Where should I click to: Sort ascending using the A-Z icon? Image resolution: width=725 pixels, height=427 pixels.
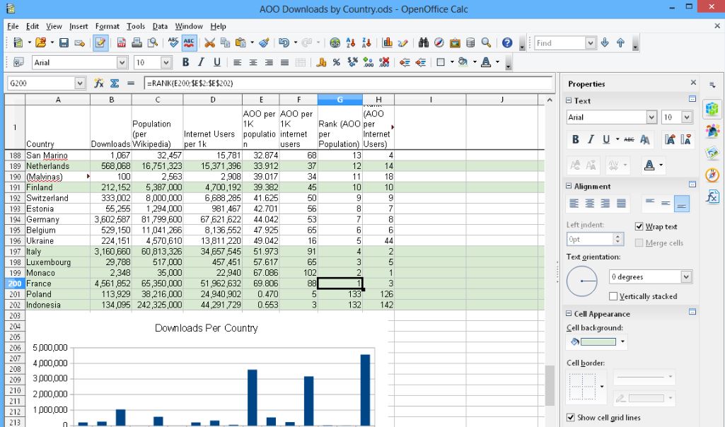[x=351, y=43]
